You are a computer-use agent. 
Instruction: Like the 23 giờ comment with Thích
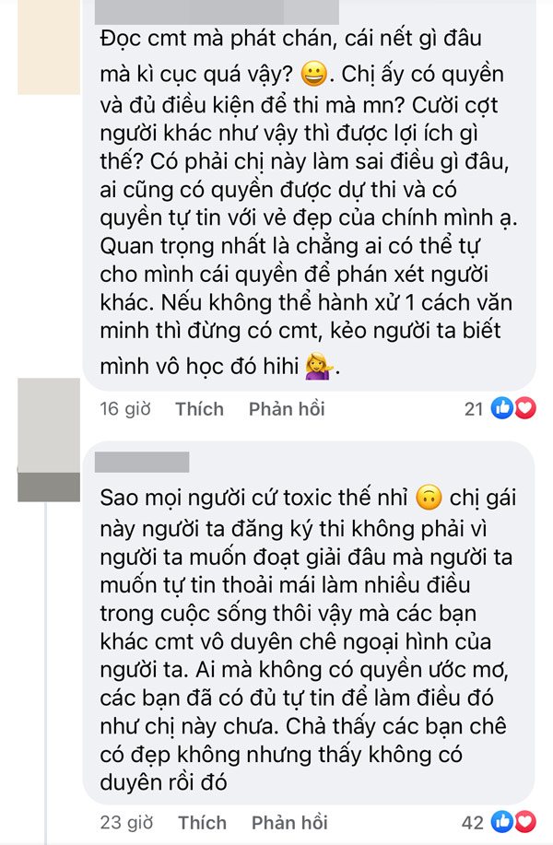click(202, 822)
